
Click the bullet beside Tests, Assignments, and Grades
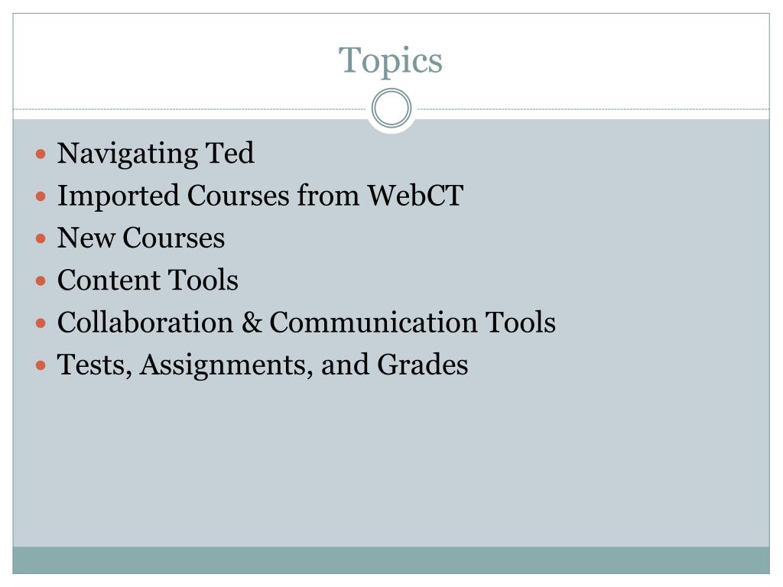[41, 366]
